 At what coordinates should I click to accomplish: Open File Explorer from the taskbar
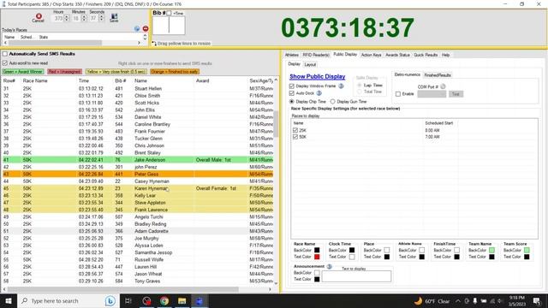pyautogui.click(x=182, y=300)
